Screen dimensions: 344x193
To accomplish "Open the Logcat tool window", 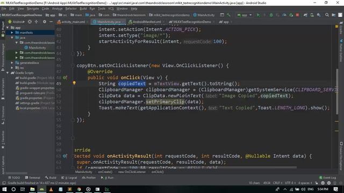I will click(69, 177).
